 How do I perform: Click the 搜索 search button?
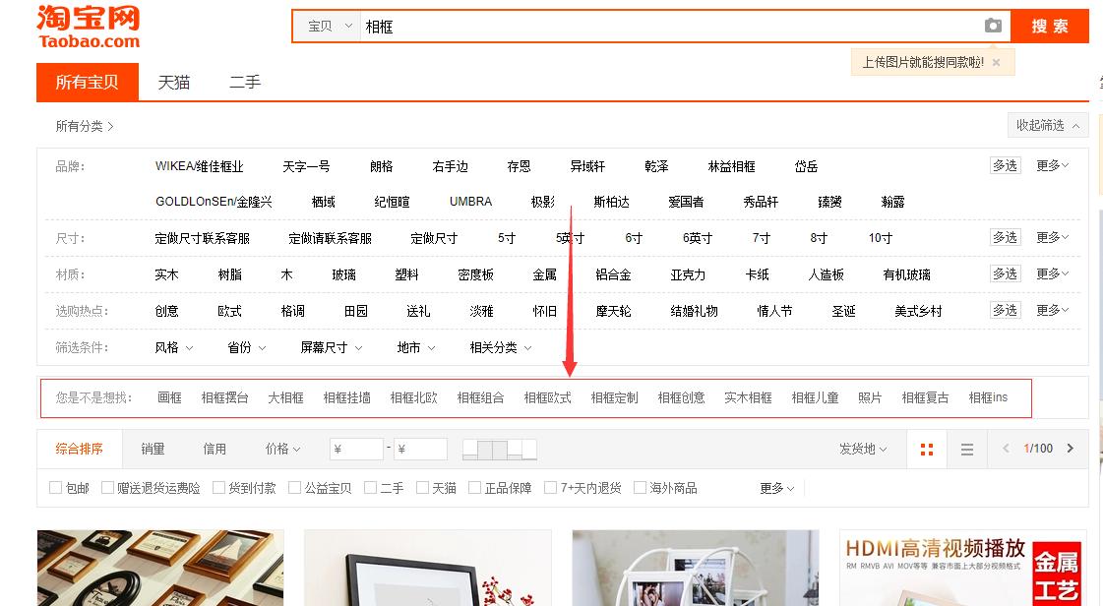(x=1049, y=26)
